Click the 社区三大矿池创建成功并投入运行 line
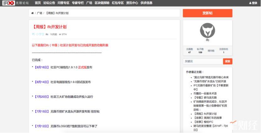Screen dimensions: 261x133 tap(72, 97)
